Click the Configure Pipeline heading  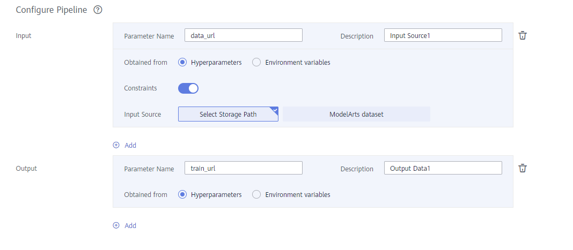click(x=52, y=10)
